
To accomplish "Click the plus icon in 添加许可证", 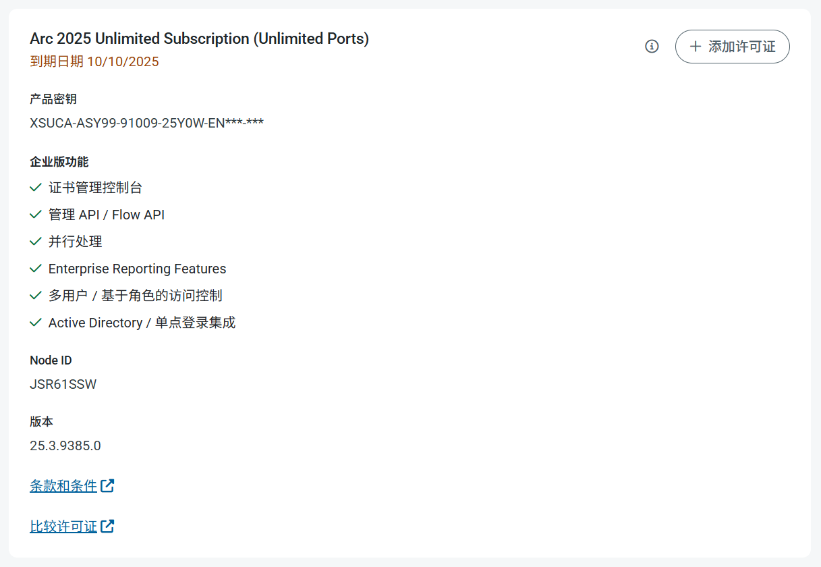I will coord(696,47).
